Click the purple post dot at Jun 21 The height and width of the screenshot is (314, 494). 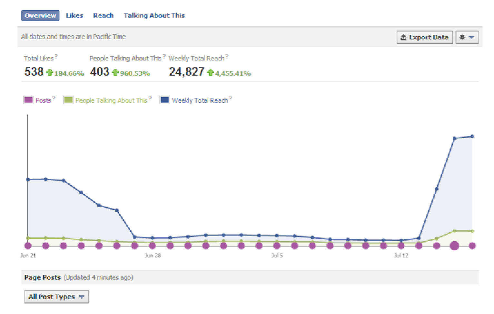pos(28,246)
